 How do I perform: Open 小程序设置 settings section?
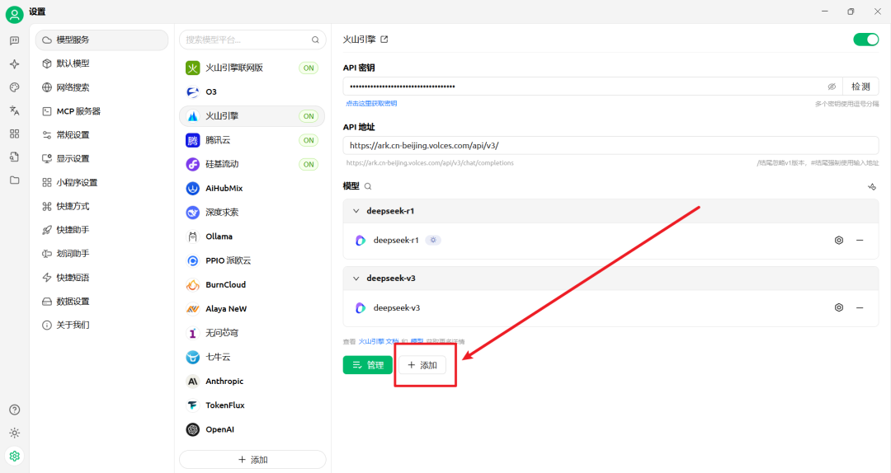(x=101, y=182)
